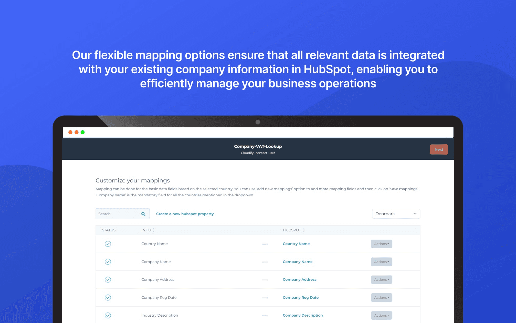Open Actions menu for Company Reg Date mapping

[381, 297]
